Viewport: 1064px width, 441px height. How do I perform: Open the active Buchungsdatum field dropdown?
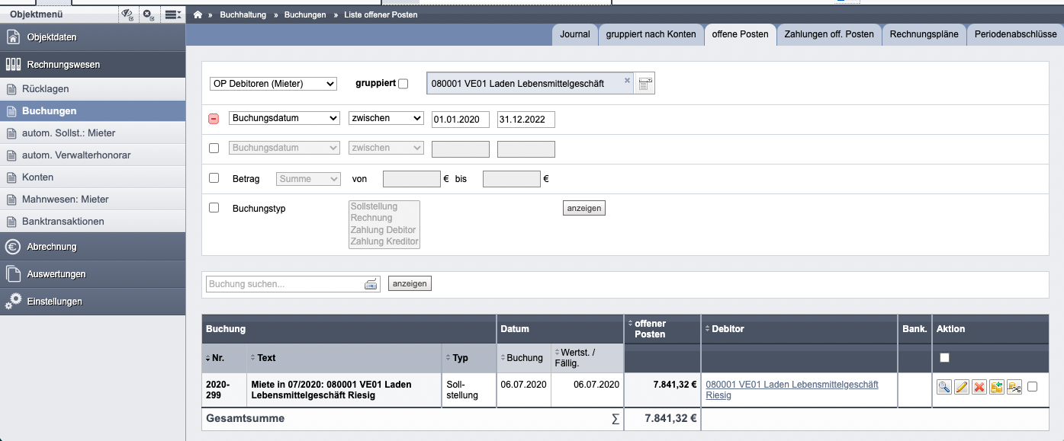click(x=284, y=119)
